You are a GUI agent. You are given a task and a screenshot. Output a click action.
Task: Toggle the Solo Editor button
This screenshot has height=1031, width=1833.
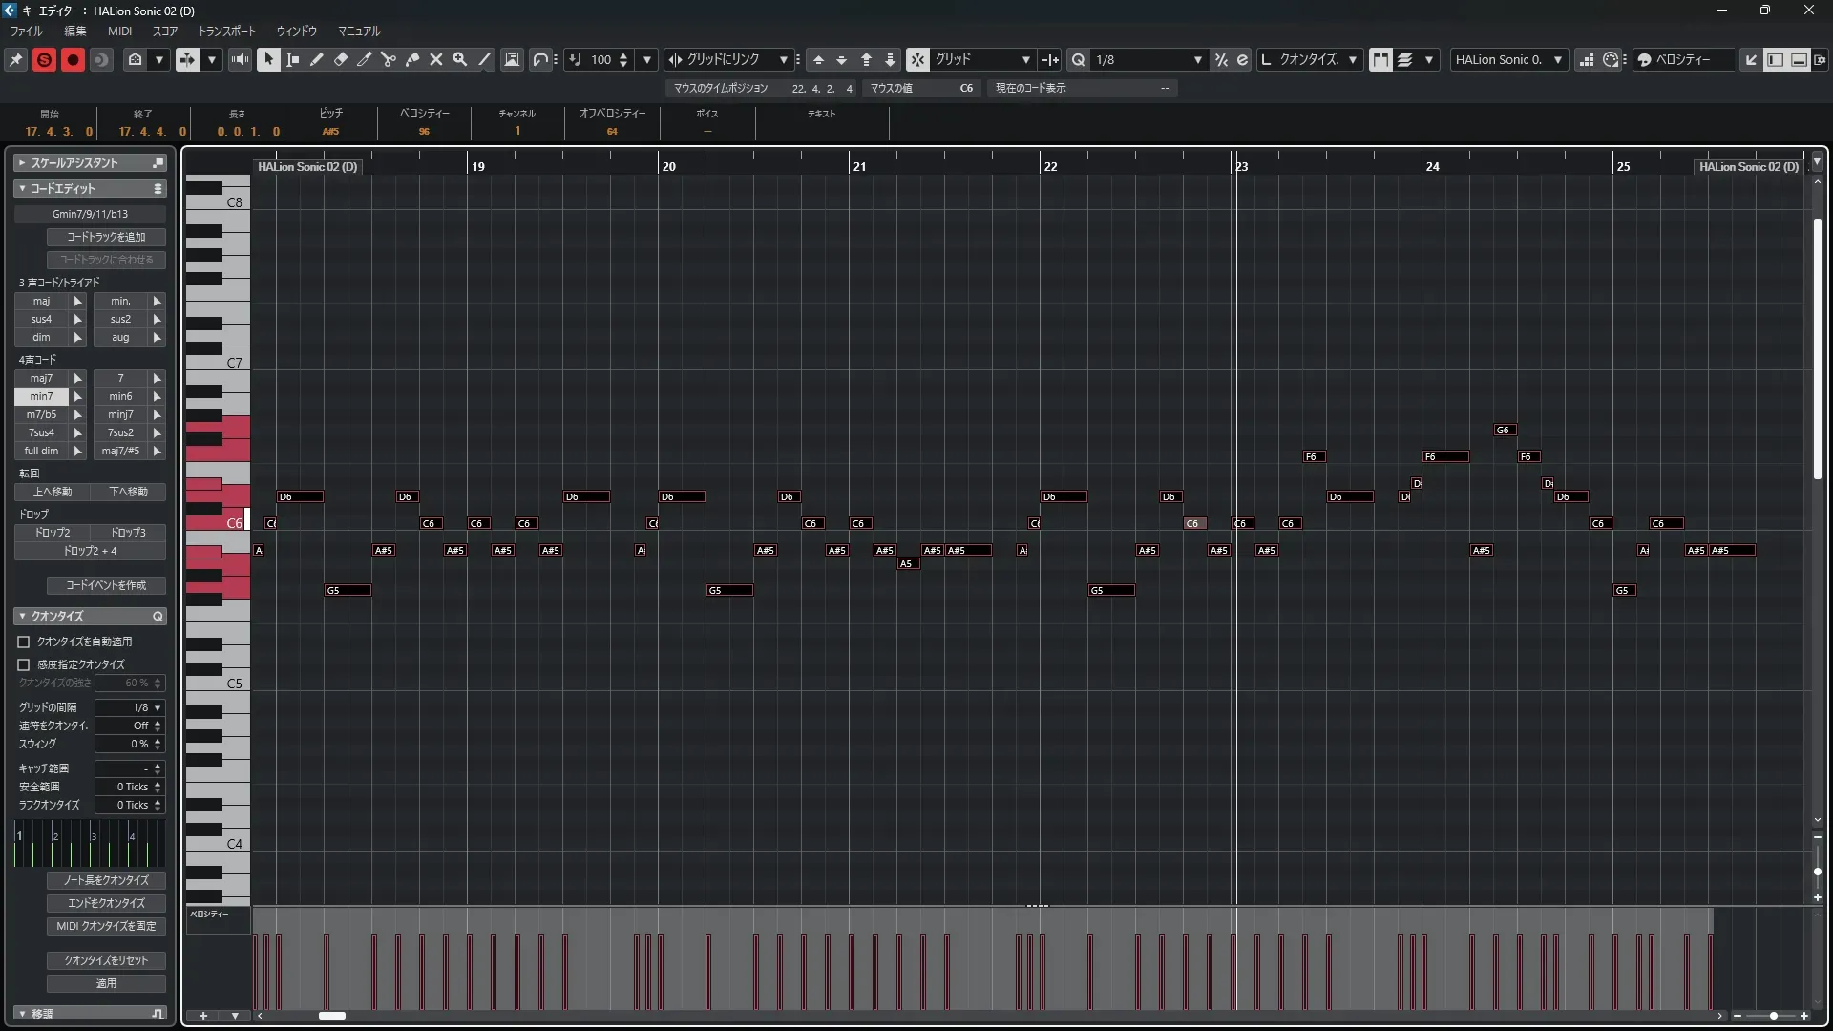pos(44,59)
